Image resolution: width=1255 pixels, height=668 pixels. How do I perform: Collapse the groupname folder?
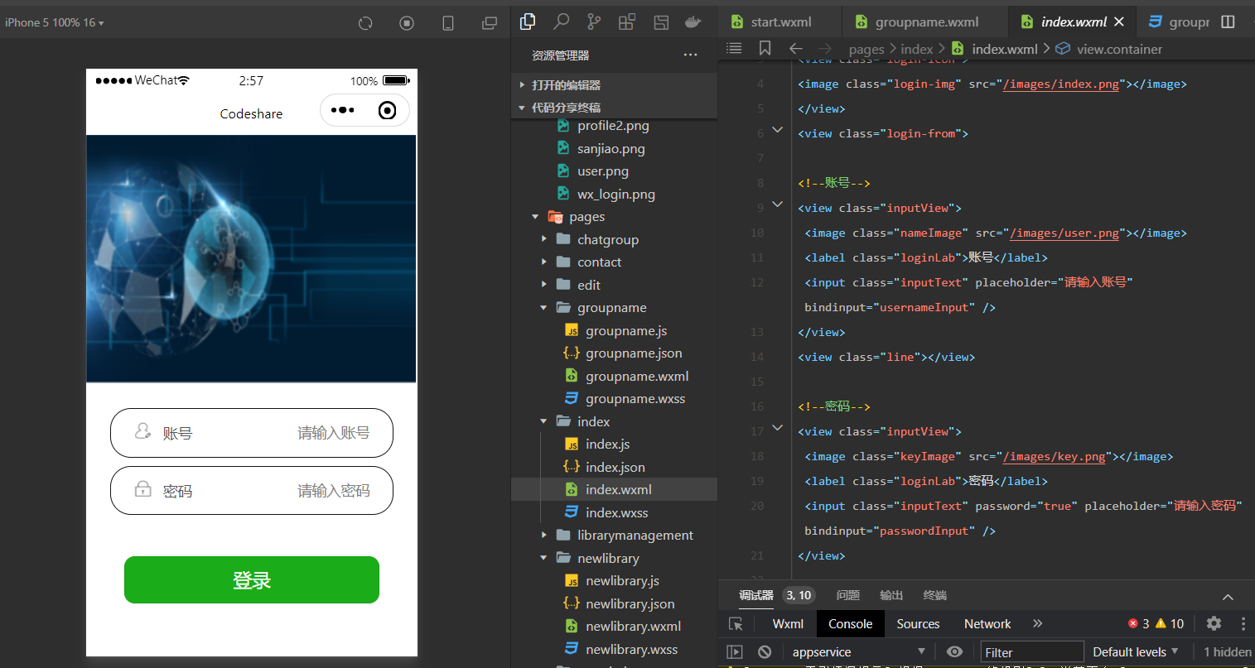tap(543, 307)
